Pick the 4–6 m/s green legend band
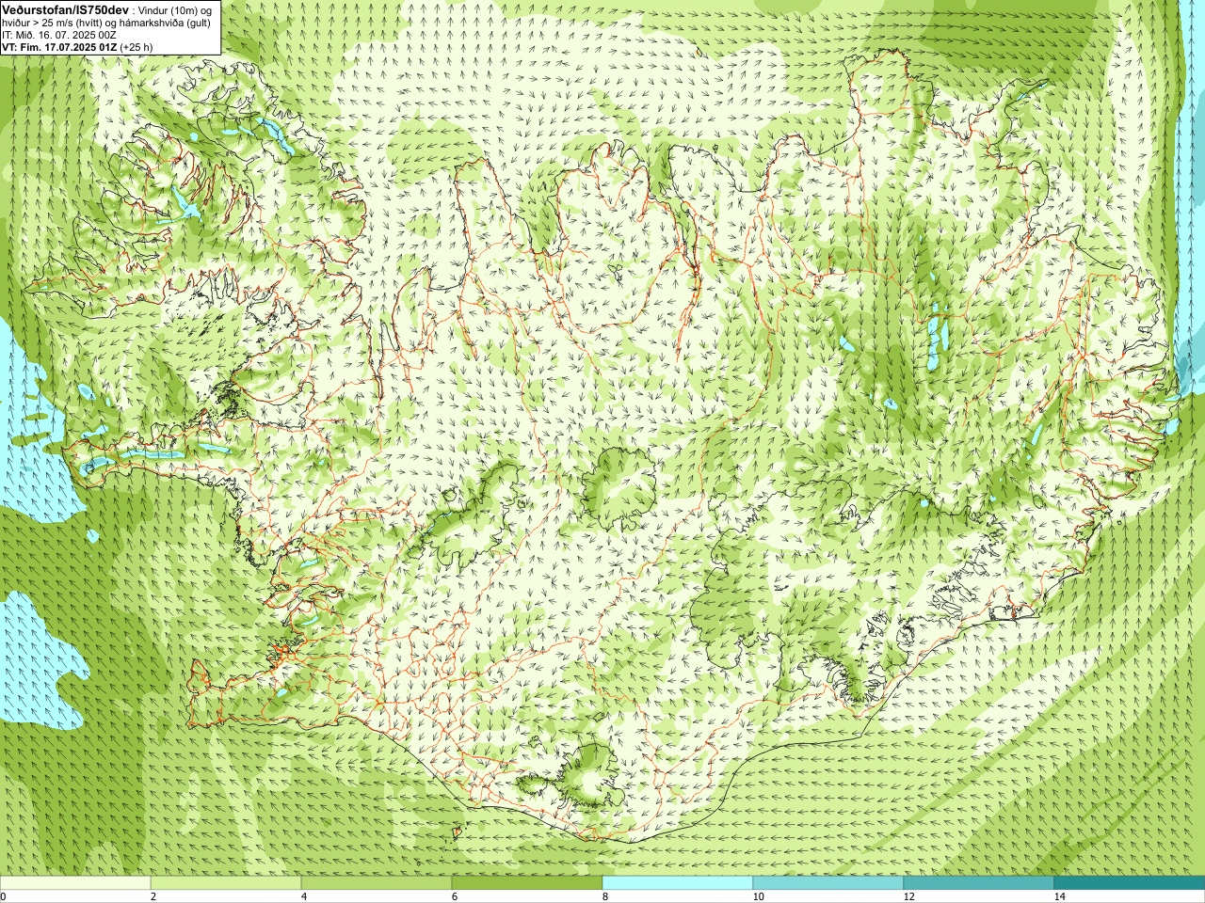The width and height of the screenshot is (1205, 903). (377, 883)
